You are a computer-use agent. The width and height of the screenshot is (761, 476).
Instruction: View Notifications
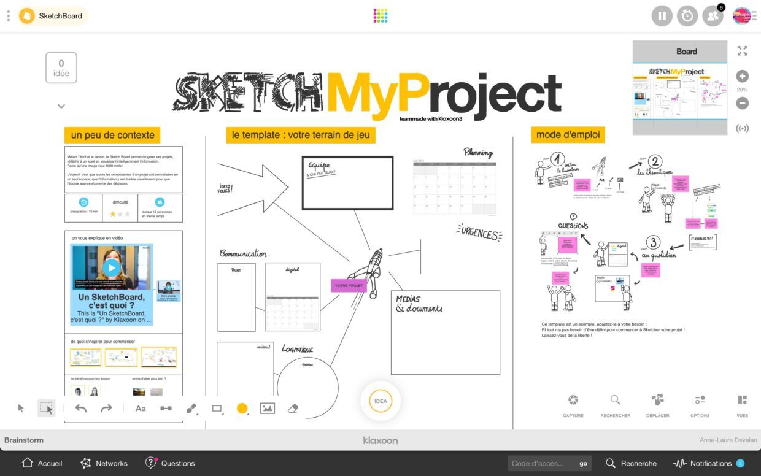pos(709,463)
